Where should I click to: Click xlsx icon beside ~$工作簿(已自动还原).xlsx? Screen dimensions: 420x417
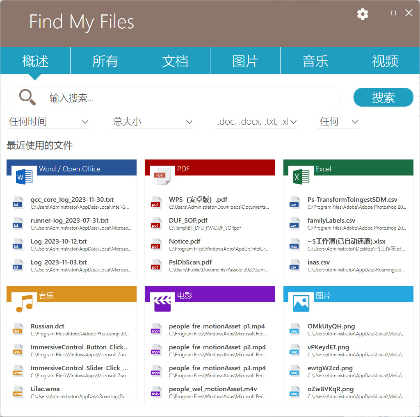click(294, 244)
